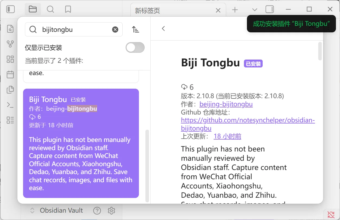Screen dimensions: 340x220
Task: Open canvas grid ribbon icon
Action: [10, 59]
